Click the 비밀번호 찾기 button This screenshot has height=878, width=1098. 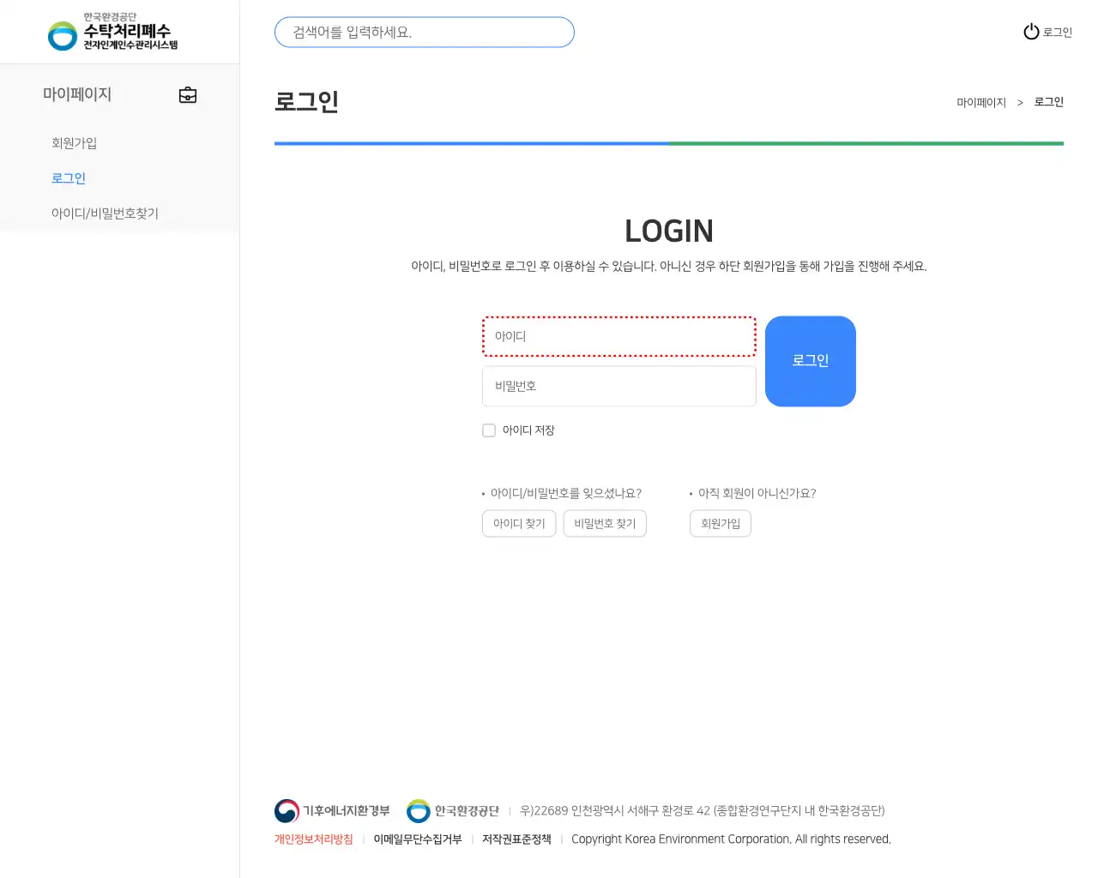point(605,524)
